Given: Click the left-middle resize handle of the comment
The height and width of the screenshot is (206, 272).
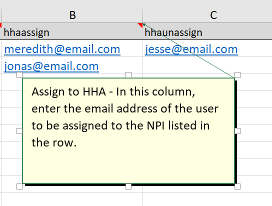Looking at the screenshot, I should (x=19, y=131).
